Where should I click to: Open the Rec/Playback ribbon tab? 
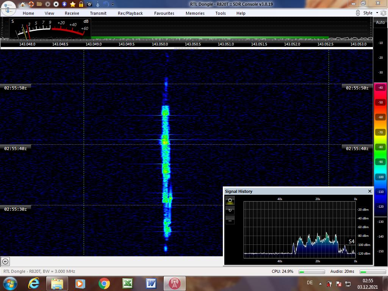pyautogui.click(x=130, y=13)
